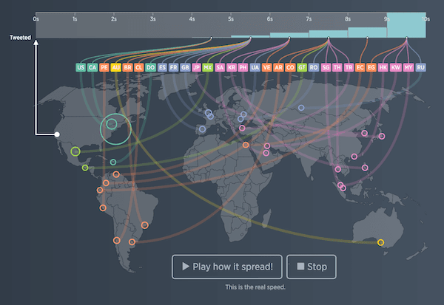Select the KW country tag

pyautogui.click(x=396, y=67)
